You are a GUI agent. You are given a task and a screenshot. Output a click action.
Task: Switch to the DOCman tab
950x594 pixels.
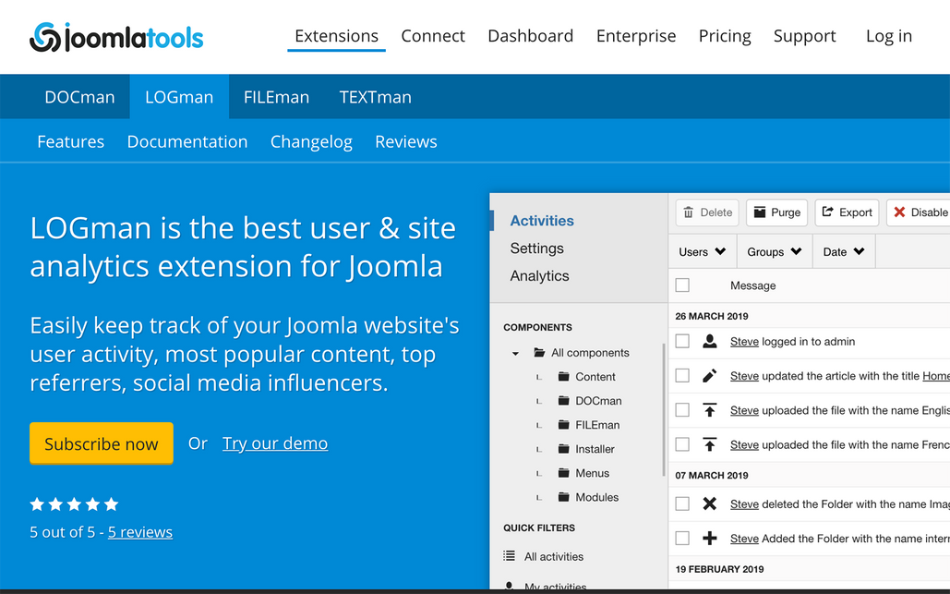tap(79, 97)
